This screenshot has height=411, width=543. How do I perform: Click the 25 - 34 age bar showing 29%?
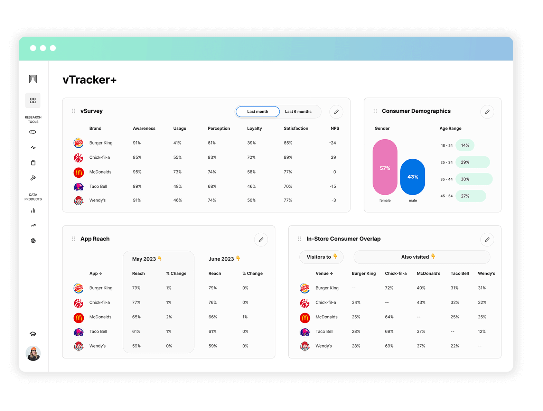(x=472, y=162)
